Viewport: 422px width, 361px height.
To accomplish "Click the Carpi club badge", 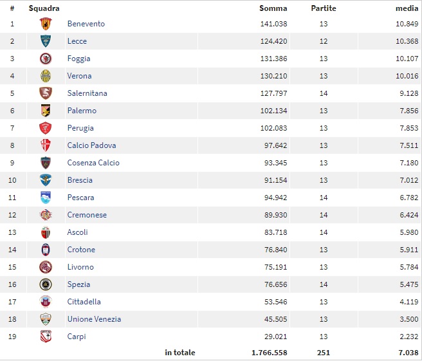I will (46, 337).
